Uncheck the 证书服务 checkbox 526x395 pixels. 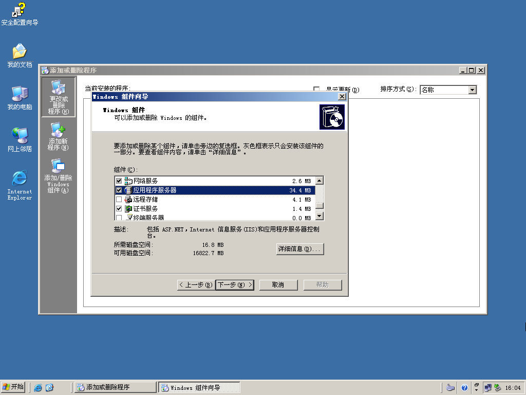pos(119,209)
